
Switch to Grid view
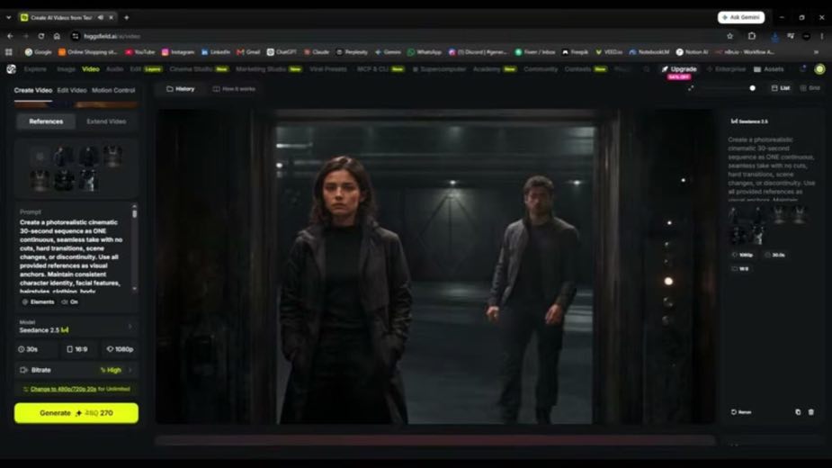click(x=810, y=88)
